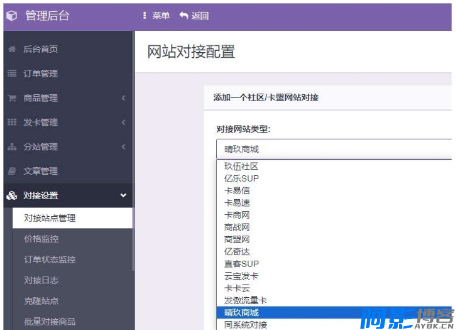Choose highlighted 晴玖商城 list option

[x=334, y=312]
